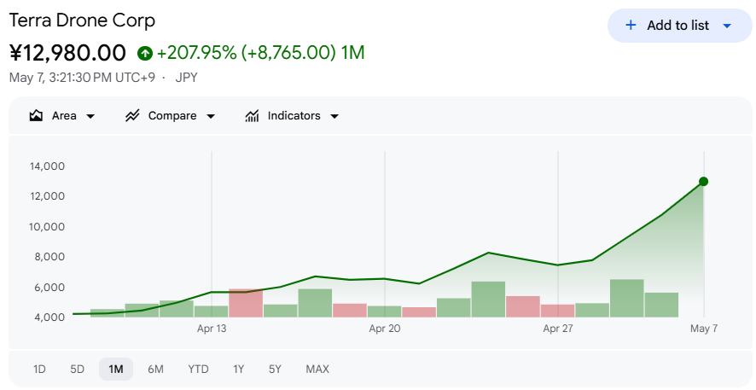This screenshot has height=390, width=756.
Task: Click the Apr 20 axis label
Action: click(x=384, y=329)
